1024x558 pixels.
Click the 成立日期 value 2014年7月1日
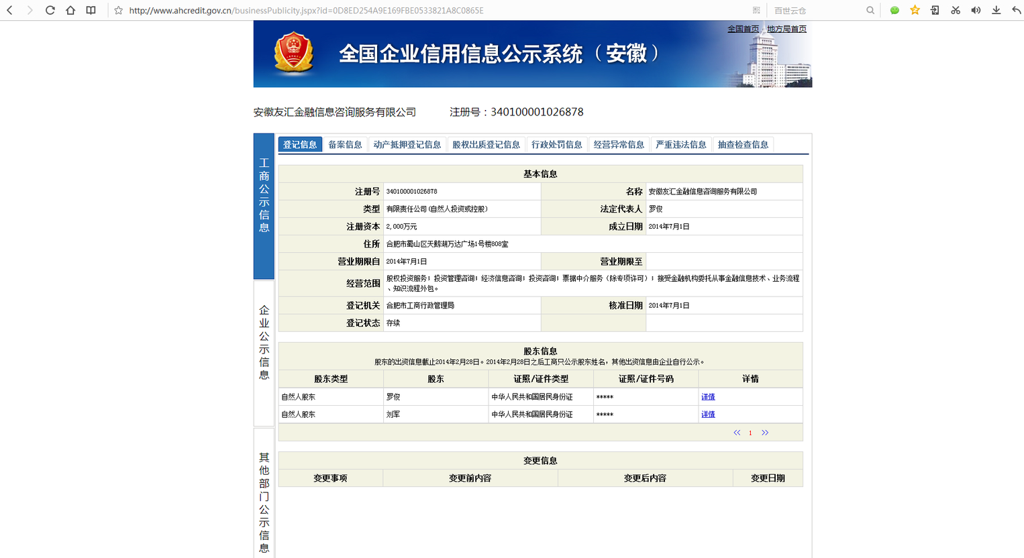pyautogui.click(x=669, y=227)
